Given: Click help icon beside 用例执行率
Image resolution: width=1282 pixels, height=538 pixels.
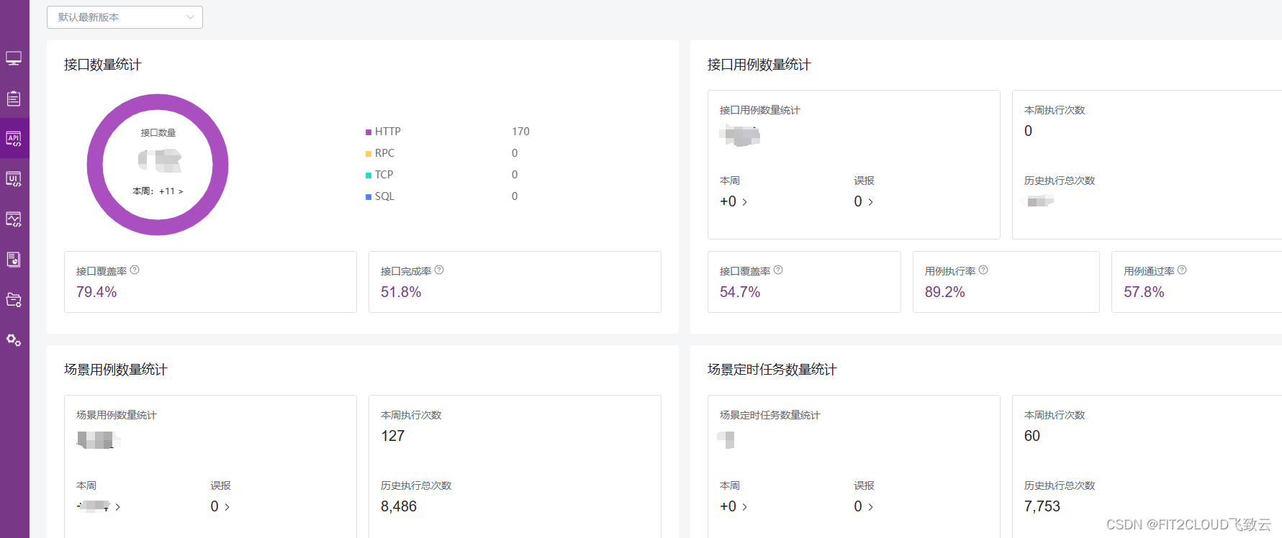Looking at the screenshot, I should [x=983, y=270].
